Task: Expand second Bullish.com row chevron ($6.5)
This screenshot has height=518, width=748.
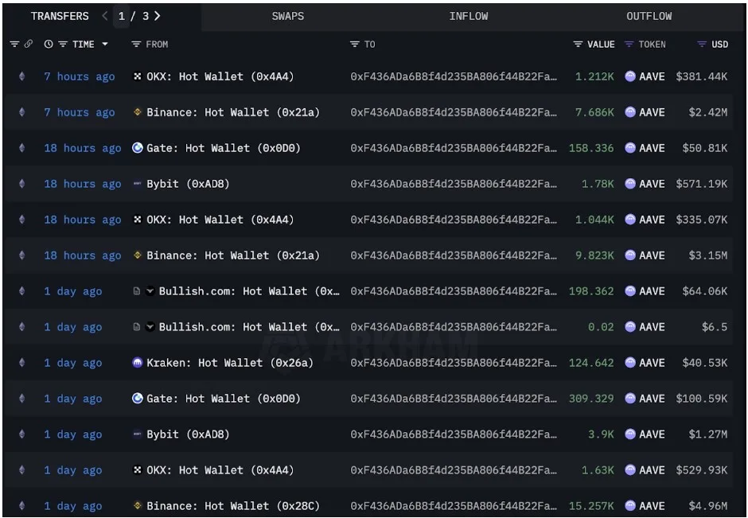Action: [150, 327]
